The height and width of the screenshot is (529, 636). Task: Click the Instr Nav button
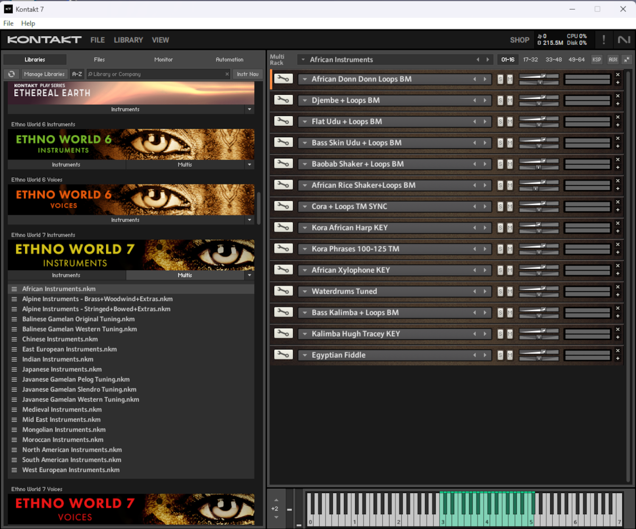coord(248,74)
